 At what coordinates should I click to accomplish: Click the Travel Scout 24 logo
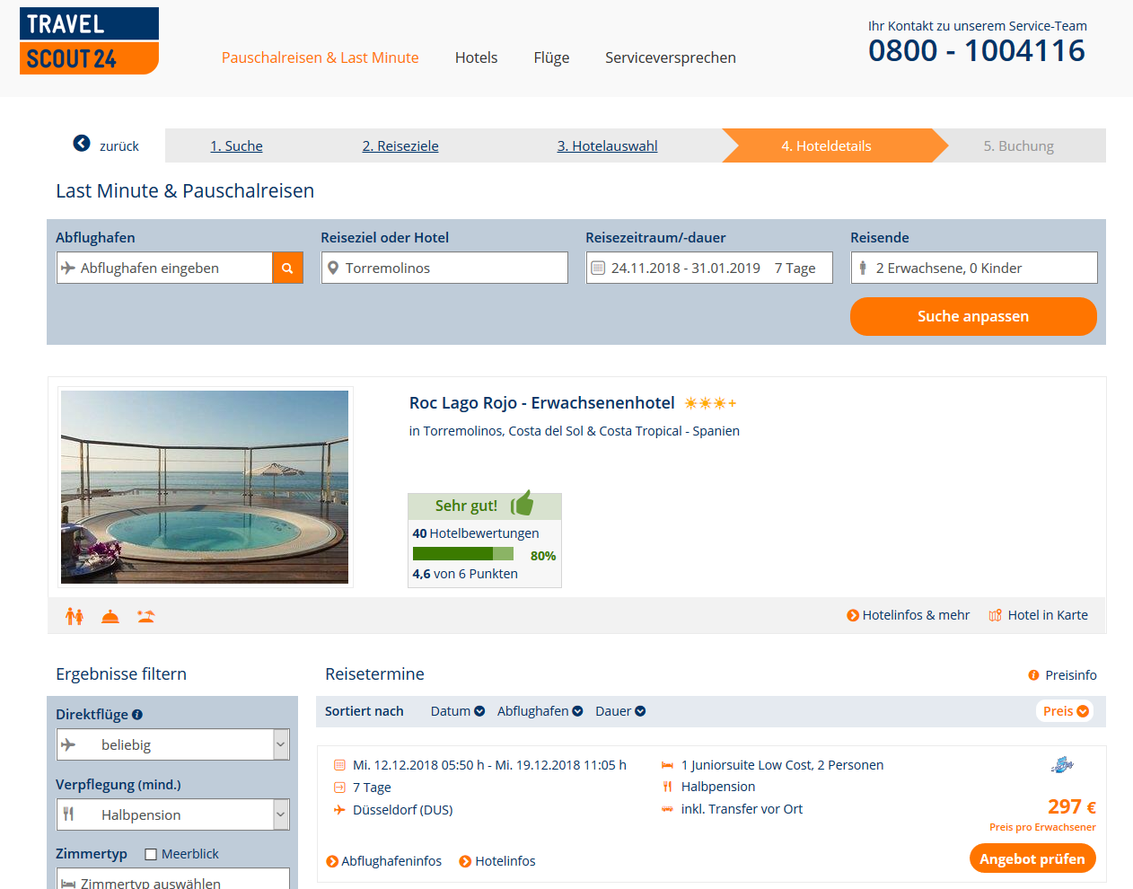pyautogui.click(x=89, y=41)
